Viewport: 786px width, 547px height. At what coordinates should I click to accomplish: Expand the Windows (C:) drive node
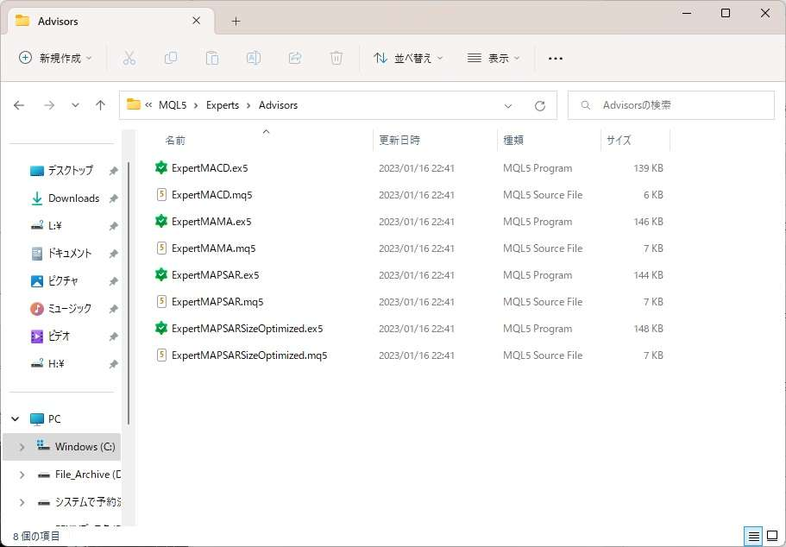(22, 447)
